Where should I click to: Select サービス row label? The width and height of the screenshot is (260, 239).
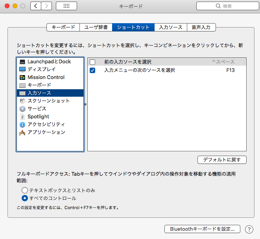37,109
